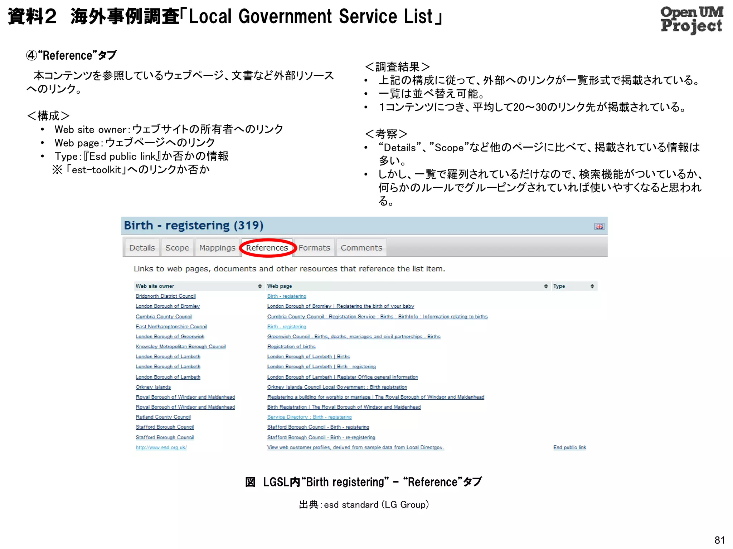733x549 pixels.
Task: Open Lambeth | Birth - registering page link
Action: click(321, 366)
